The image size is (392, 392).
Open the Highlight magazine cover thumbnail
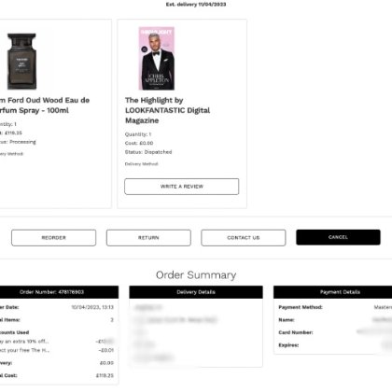157,59
